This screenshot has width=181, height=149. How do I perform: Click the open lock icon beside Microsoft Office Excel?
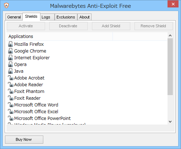[x=11, y=111]
